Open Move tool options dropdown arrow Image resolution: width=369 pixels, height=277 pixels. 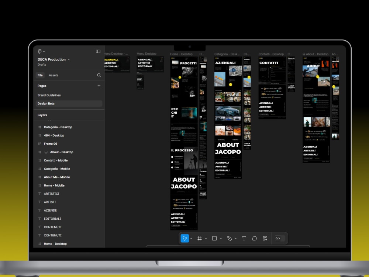[191, 239]
